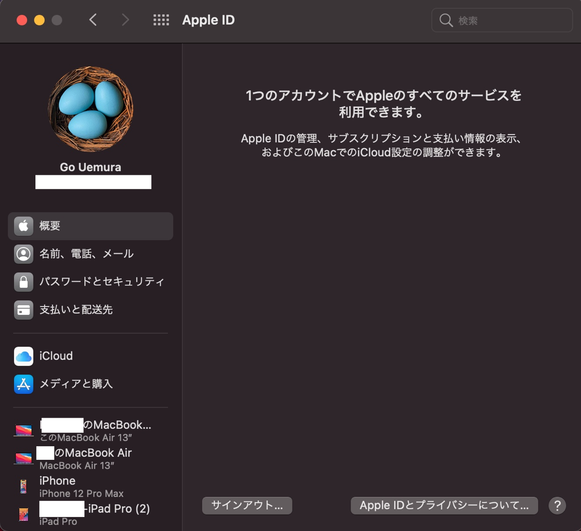581x531 pixels.
Task: Click the iPad Pro device icon
Action: 24,515
